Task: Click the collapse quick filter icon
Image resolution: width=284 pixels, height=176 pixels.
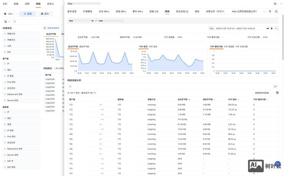Action: 45,28
